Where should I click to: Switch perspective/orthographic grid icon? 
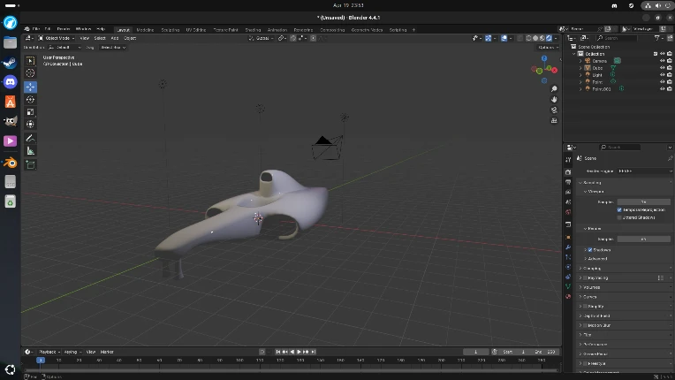click(554, 121)
